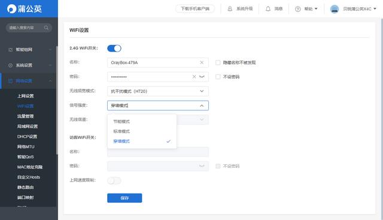The width and height of the screenshot is (383, 220).
Task: Open DHCP设置 in the sidebar
Action: 27,137
